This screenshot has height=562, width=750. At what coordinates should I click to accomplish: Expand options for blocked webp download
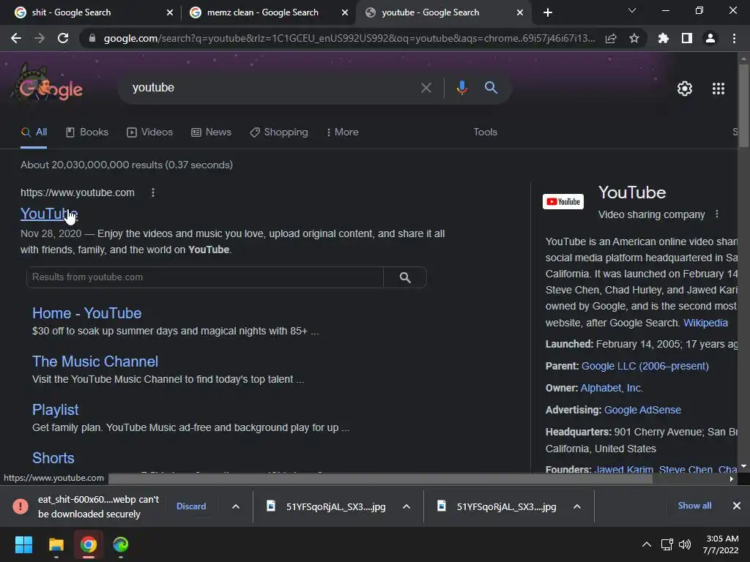[x=236, y=506]
